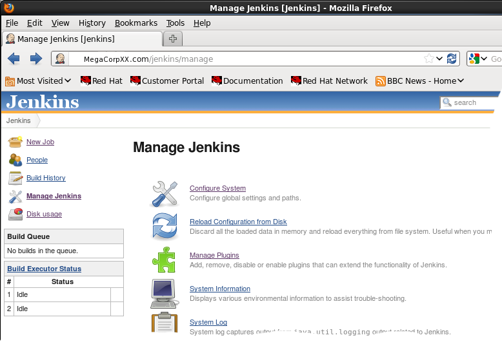
Task: Click the Disk usage link
Action: [44, 215]
